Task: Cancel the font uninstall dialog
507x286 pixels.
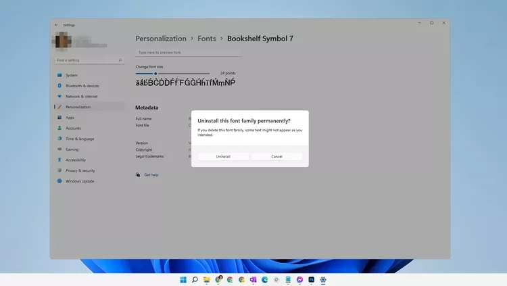Action: (x=276, y=157)
